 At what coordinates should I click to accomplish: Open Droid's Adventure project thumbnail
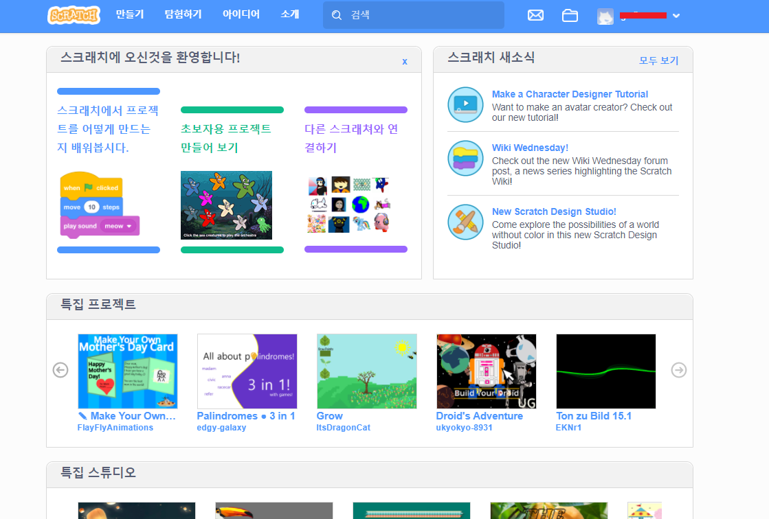coord(487,371)
